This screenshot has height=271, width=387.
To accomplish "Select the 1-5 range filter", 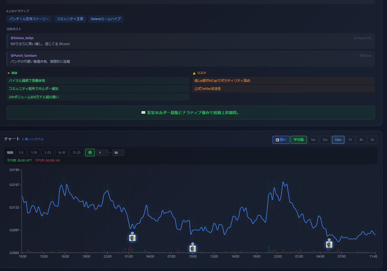I will coord(21,153).
